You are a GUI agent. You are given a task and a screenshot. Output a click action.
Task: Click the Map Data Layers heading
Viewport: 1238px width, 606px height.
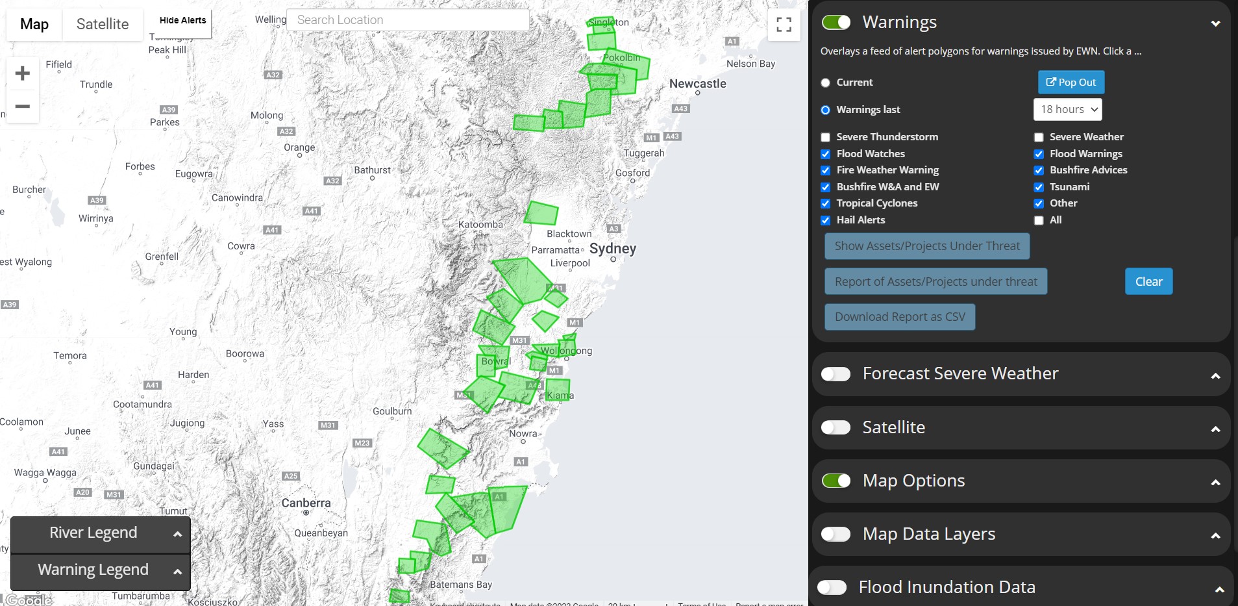(929, 534)
